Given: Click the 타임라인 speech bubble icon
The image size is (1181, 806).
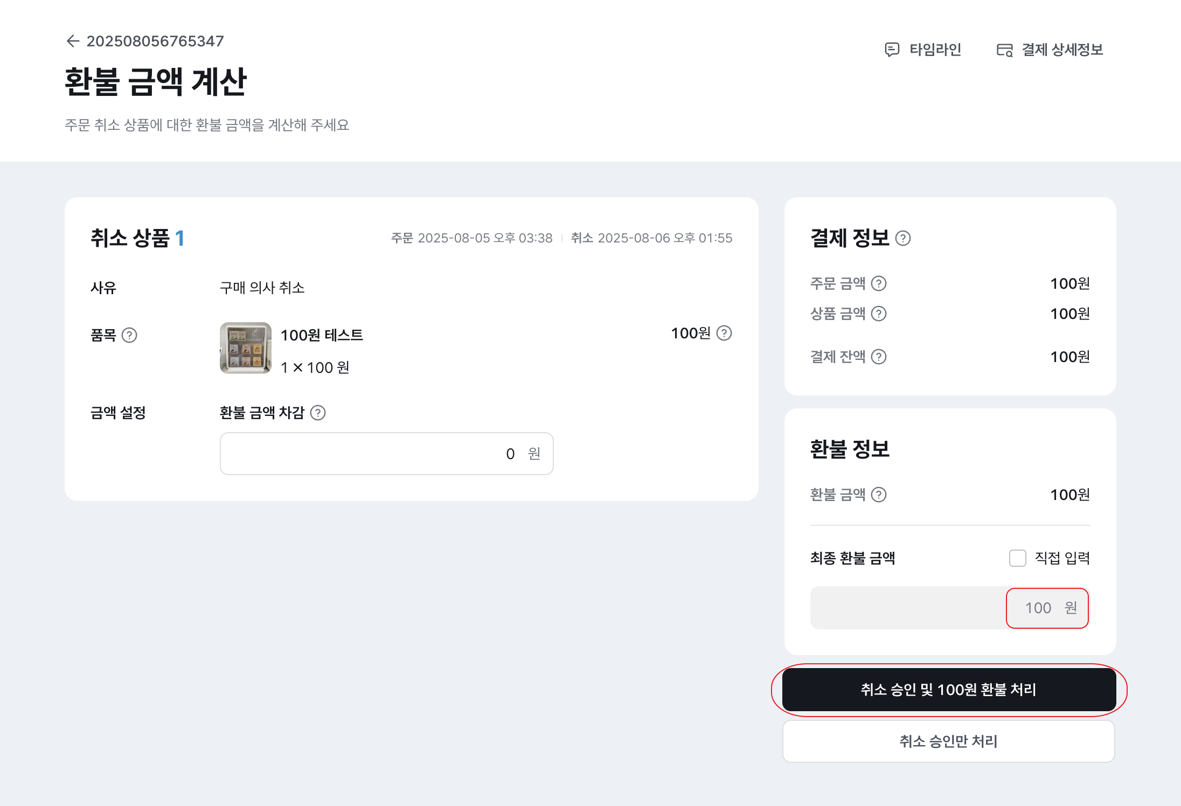Looking at the screenshot, I should [892, 50].
